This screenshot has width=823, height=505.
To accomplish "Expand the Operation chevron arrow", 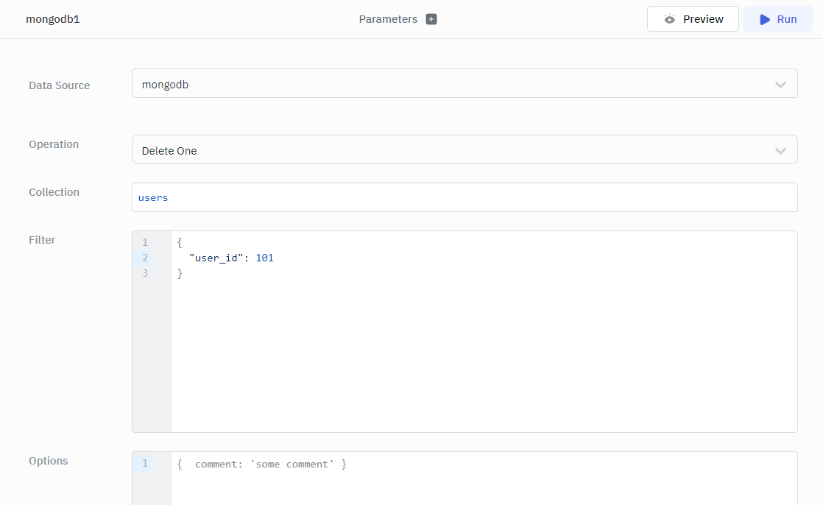I will [x=780, y=150].
